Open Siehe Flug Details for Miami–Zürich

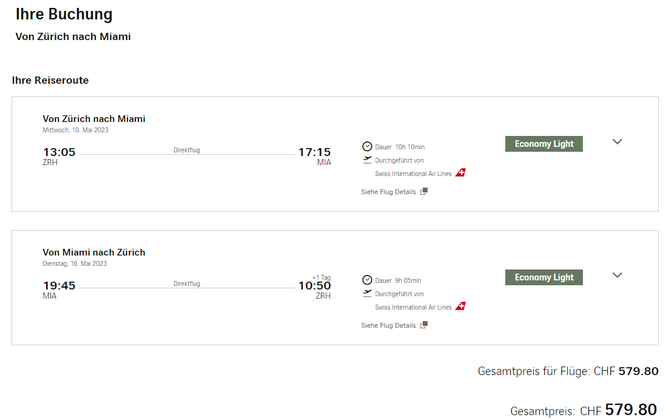[x=389, y=325]
